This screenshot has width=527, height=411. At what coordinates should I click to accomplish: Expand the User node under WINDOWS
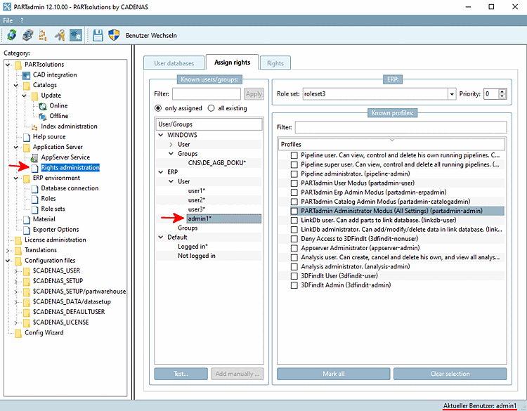pos(171,145)
